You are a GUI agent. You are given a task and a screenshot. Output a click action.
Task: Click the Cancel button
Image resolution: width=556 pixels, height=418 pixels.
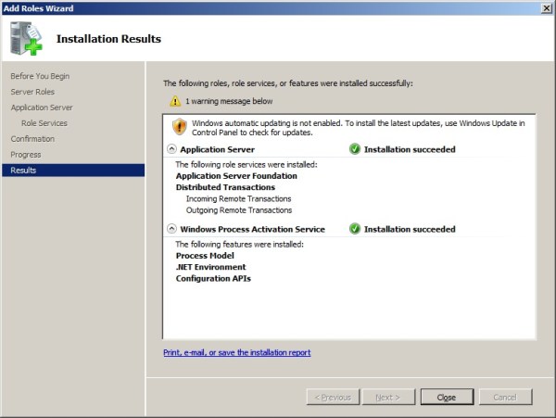pyautogui.click(x=505, y=397)
